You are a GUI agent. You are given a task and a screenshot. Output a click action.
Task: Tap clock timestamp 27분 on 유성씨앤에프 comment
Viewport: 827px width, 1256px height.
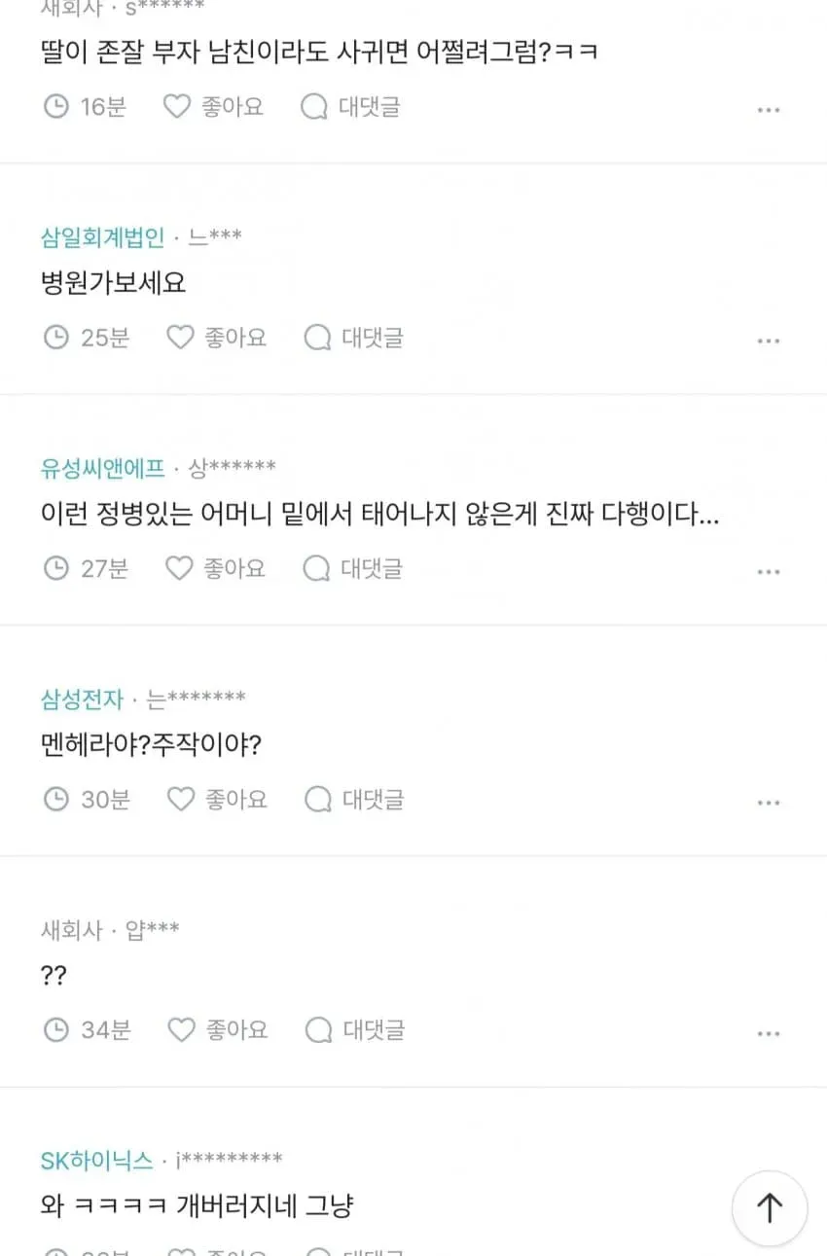[86, 568]
